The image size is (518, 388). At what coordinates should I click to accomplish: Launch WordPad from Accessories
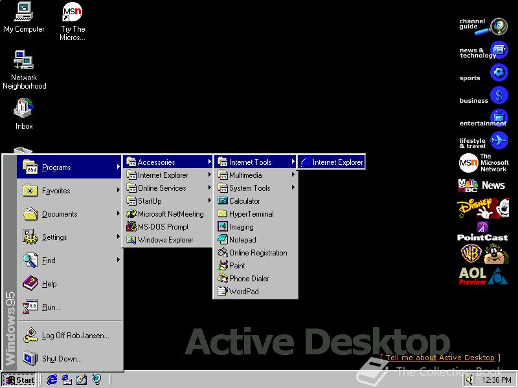256,292
